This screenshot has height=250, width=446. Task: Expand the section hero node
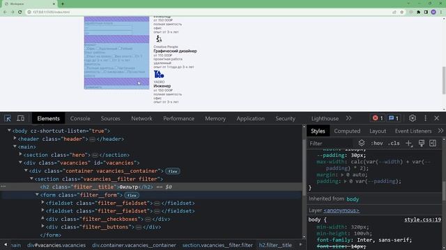tap(20, 154)
